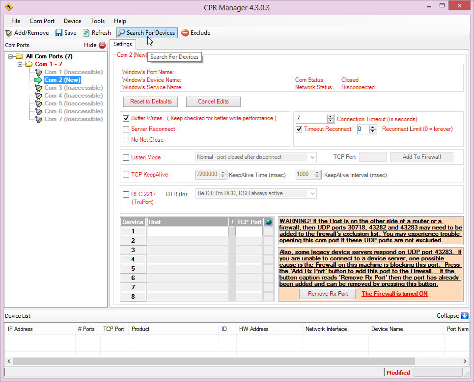Enable the Server Reconnect checkbox
Image resolution: width=474 pixels, height=382 pixels.
click(x=126, y=129)
